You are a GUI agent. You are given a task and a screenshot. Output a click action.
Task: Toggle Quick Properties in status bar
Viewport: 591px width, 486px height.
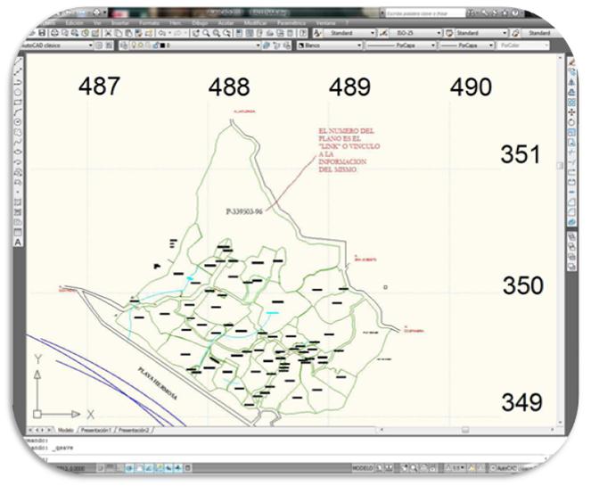click(187, 468)
